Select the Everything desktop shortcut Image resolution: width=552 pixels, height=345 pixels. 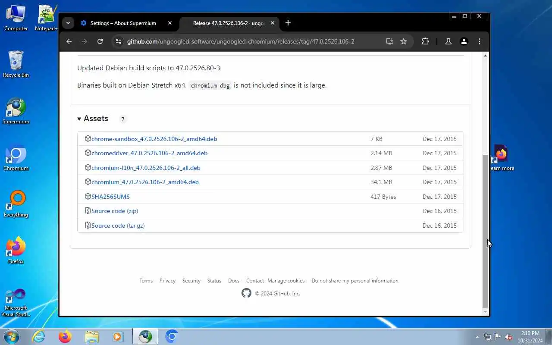(16, 204)
